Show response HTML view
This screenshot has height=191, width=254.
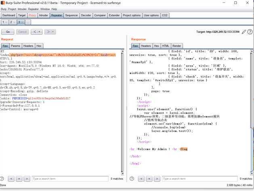pos(166,46)
